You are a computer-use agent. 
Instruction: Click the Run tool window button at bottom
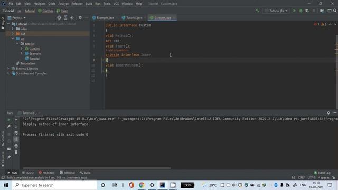(12, 173)
